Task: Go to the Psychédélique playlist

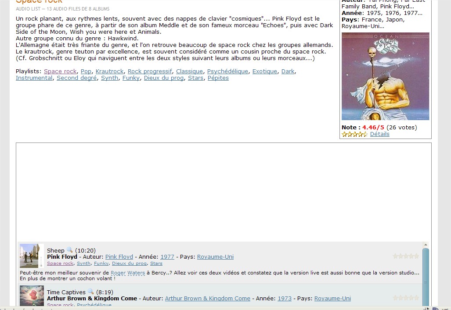Action: [x=227, y=71]
